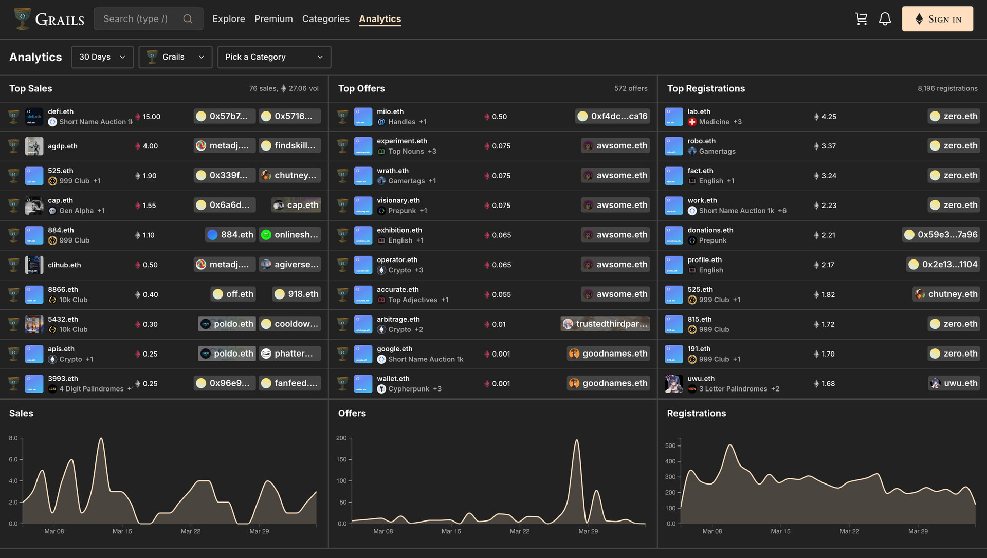The image size is (987, 558).
Task: Click the uwu.eth avatar thumbnail in registrations
Action: 673,384
